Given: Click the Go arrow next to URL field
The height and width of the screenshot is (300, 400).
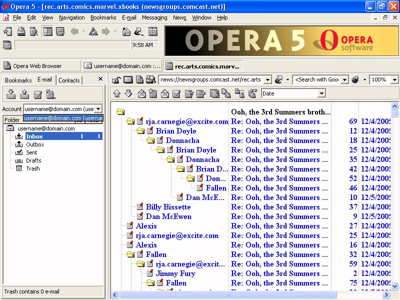Looking at the screenshot, I should pyautogui.click(x=278, y=80).
